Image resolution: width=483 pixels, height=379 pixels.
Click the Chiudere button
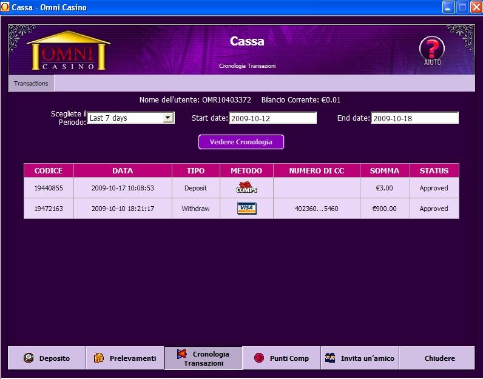click(x=437, y=358)
